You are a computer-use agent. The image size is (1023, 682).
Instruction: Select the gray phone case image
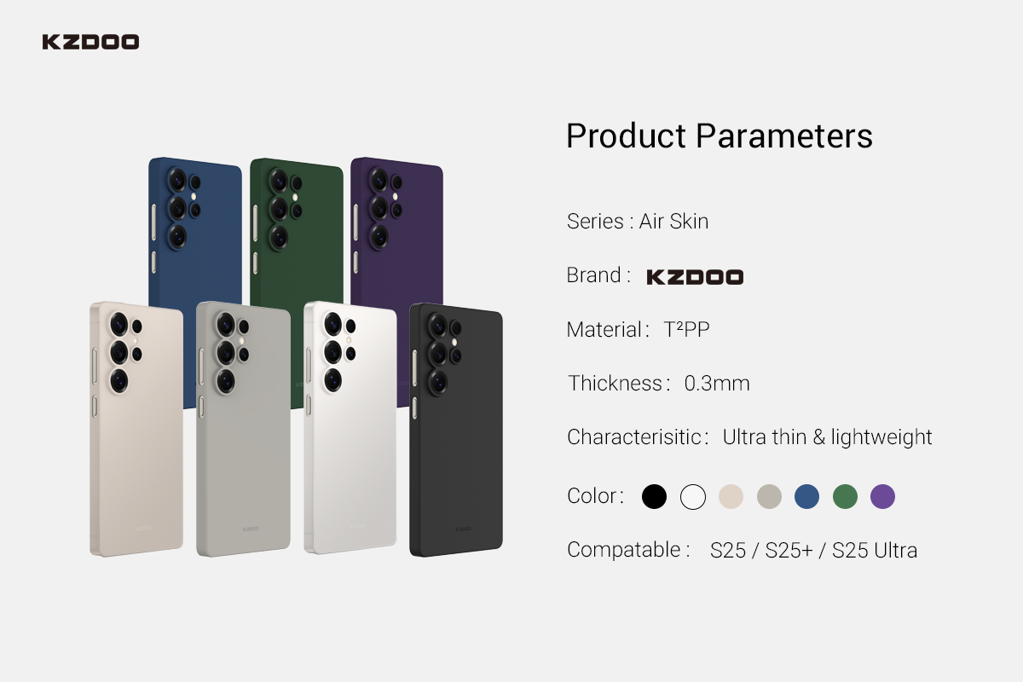coord(243,443)
